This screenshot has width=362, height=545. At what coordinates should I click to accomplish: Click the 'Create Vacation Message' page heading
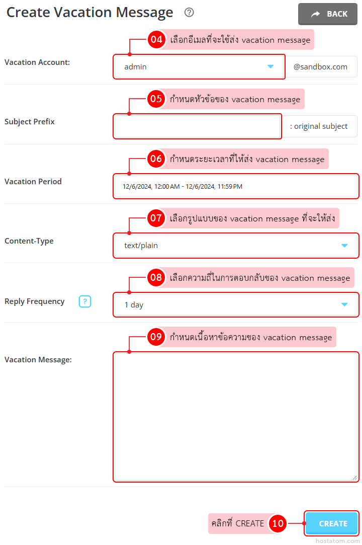click(x=89, y=13)
